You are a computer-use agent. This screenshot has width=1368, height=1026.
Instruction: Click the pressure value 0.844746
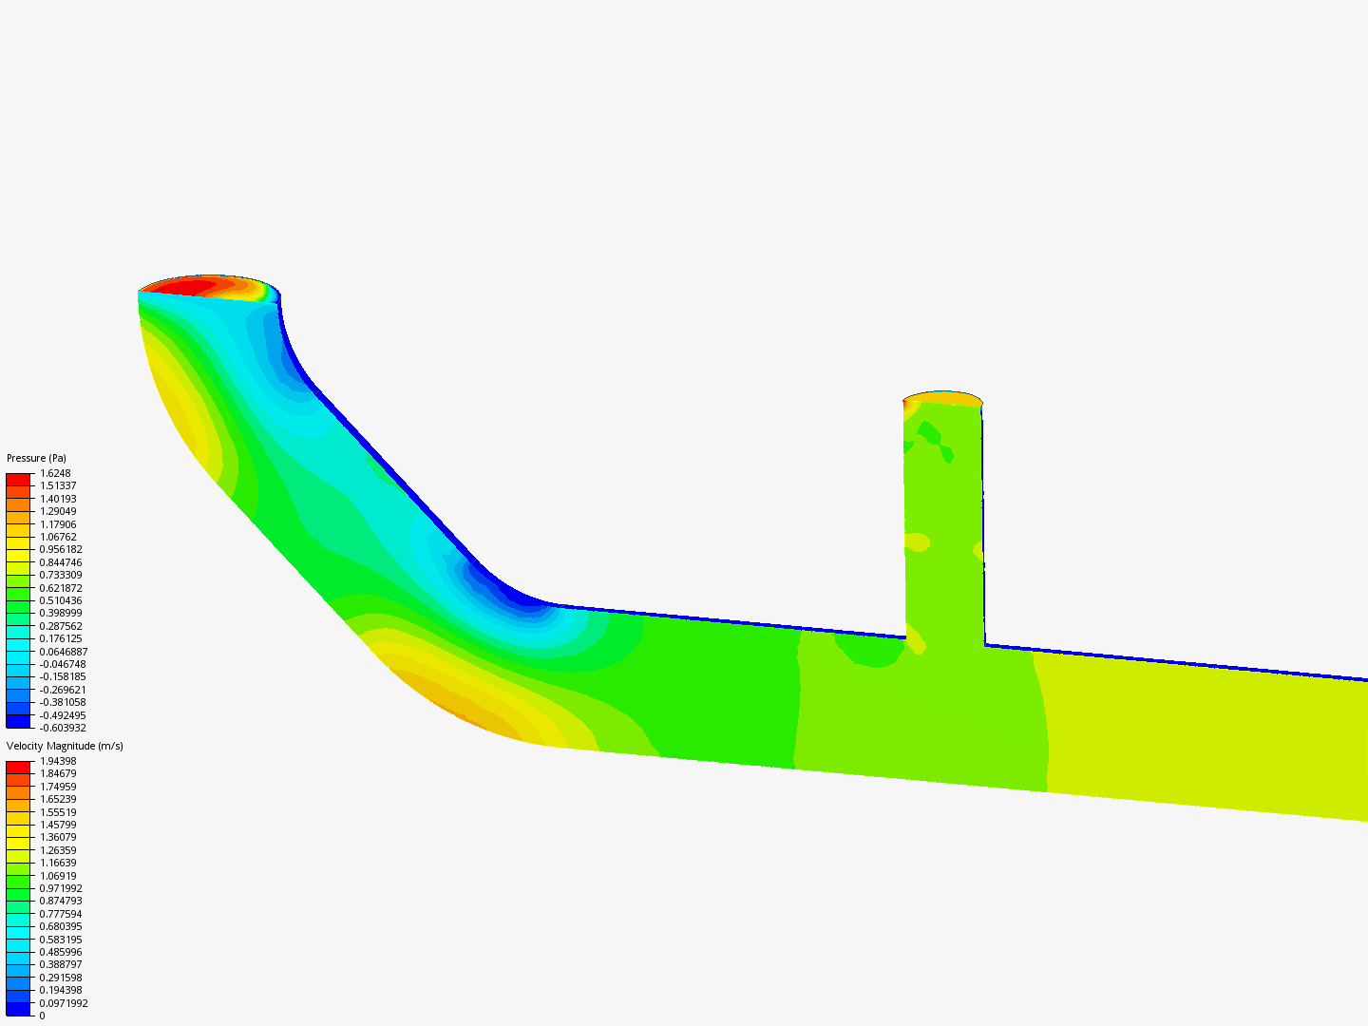coord(61,562)
